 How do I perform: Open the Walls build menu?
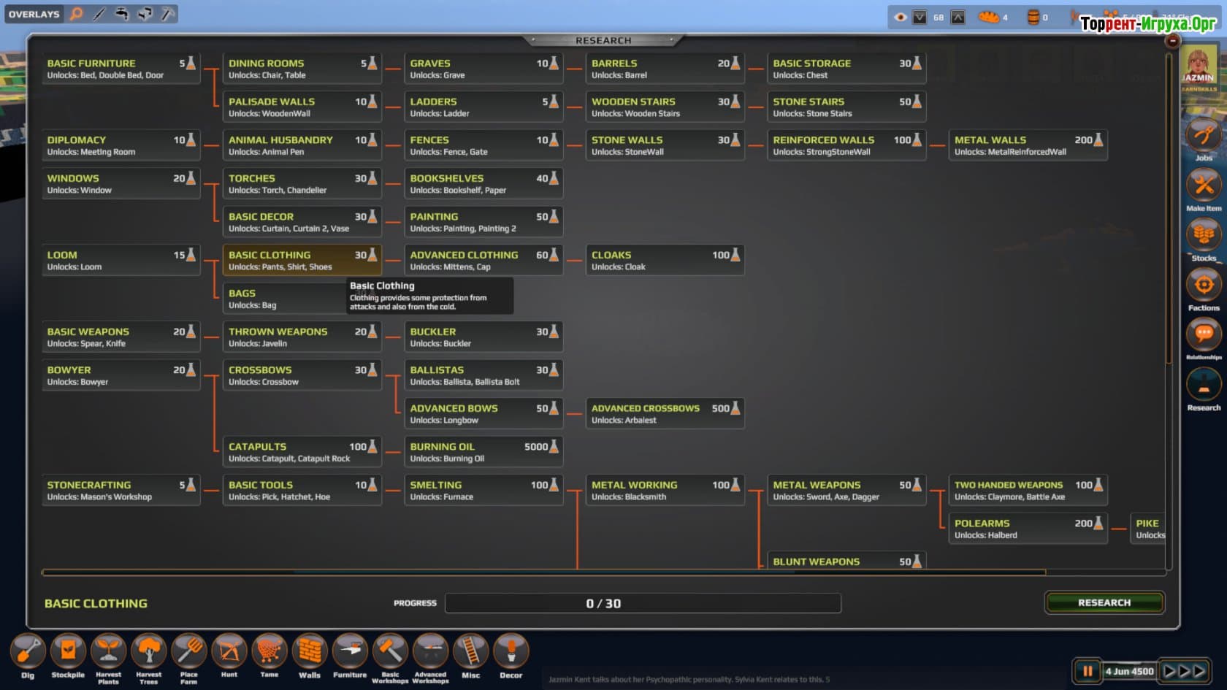coord(310,651)
